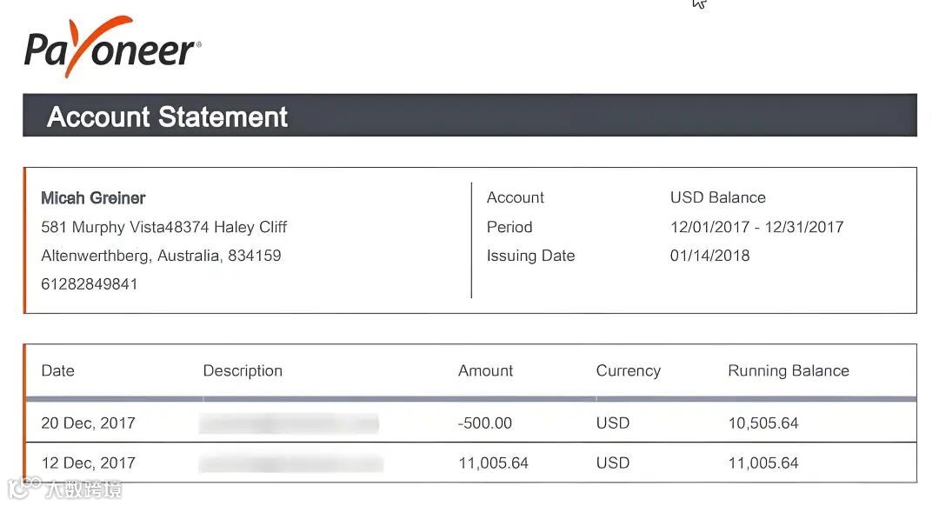939x506 pixels.
Task: Click the issuing date 01/14/2018
Action: [x=709, y=256]
